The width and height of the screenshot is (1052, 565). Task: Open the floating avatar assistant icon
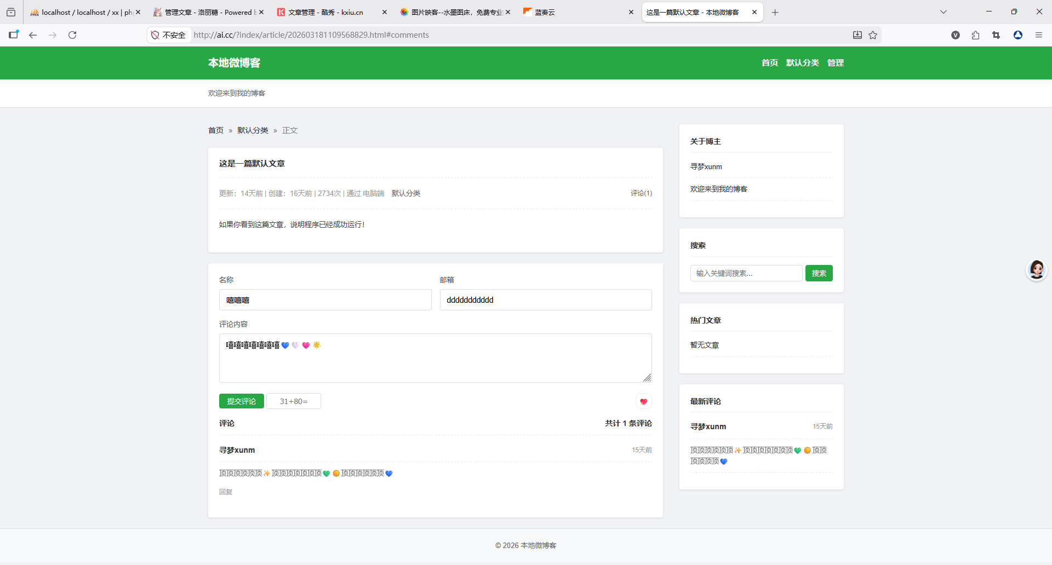(x=1036, y=270)
